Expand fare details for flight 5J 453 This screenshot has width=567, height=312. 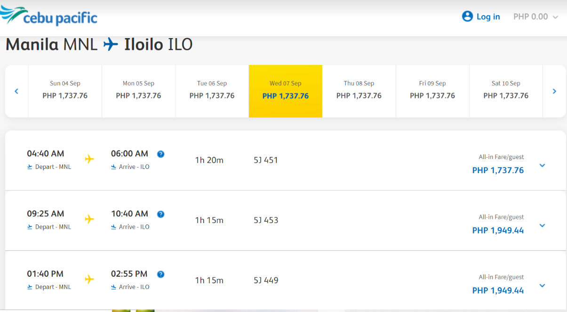tap(542, 225)
